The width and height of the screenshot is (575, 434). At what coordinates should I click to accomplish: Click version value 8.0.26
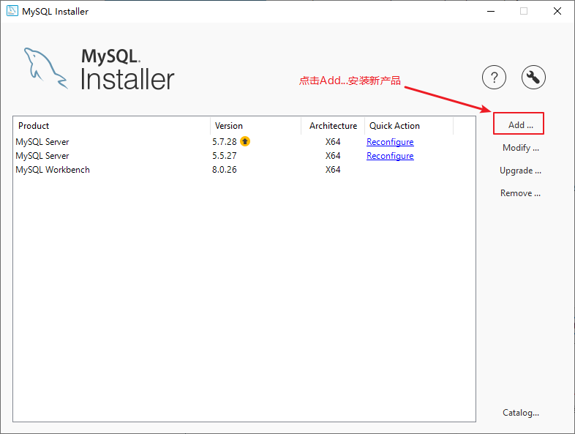[225, 170]
